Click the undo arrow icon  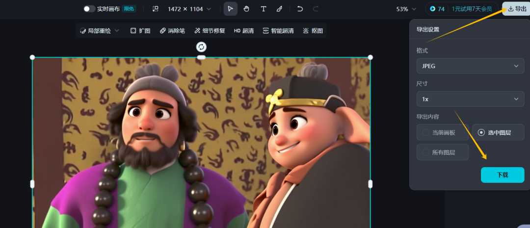300,9
